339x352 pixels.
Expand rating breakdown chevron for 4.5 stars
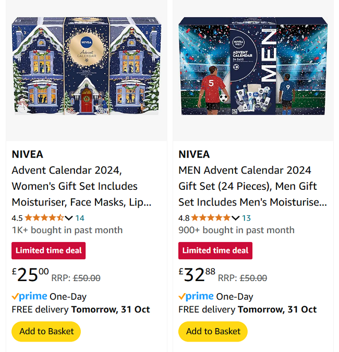coord(68,218)
